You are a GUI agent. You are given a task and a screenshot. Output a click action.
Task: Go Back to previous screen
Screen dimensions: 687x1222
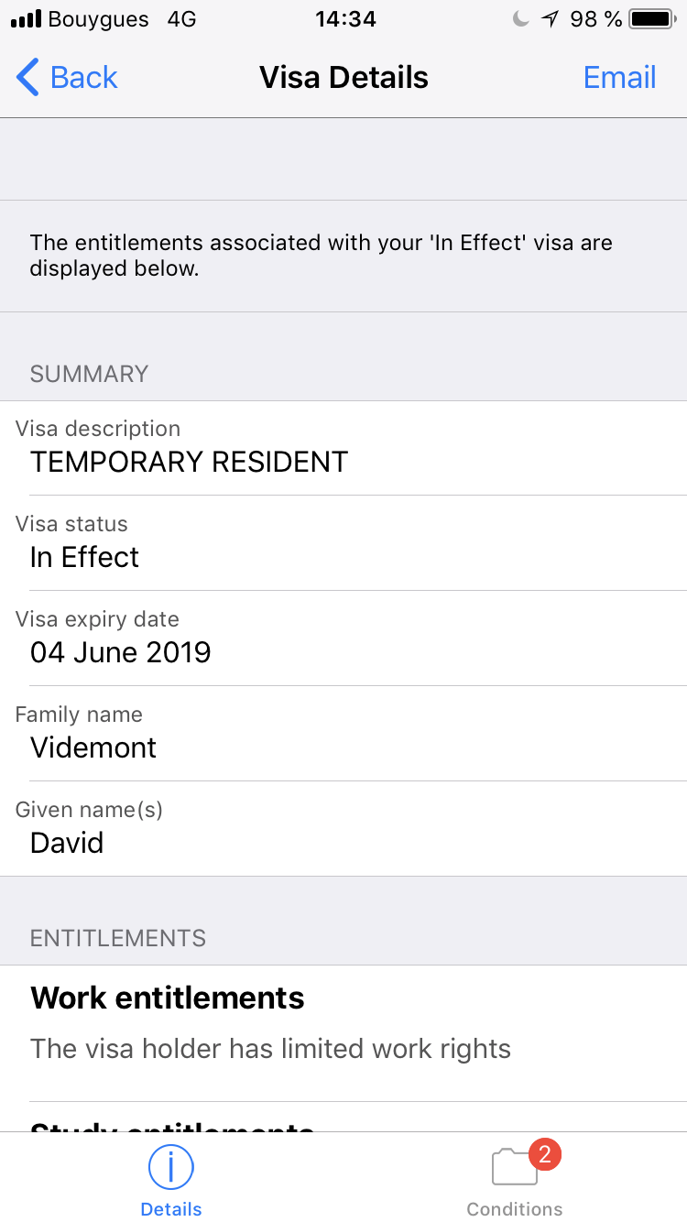[x=67, y=78]
